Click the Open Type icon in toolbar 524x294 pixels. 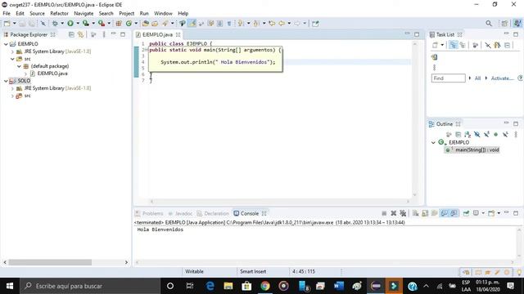[146, 24]
